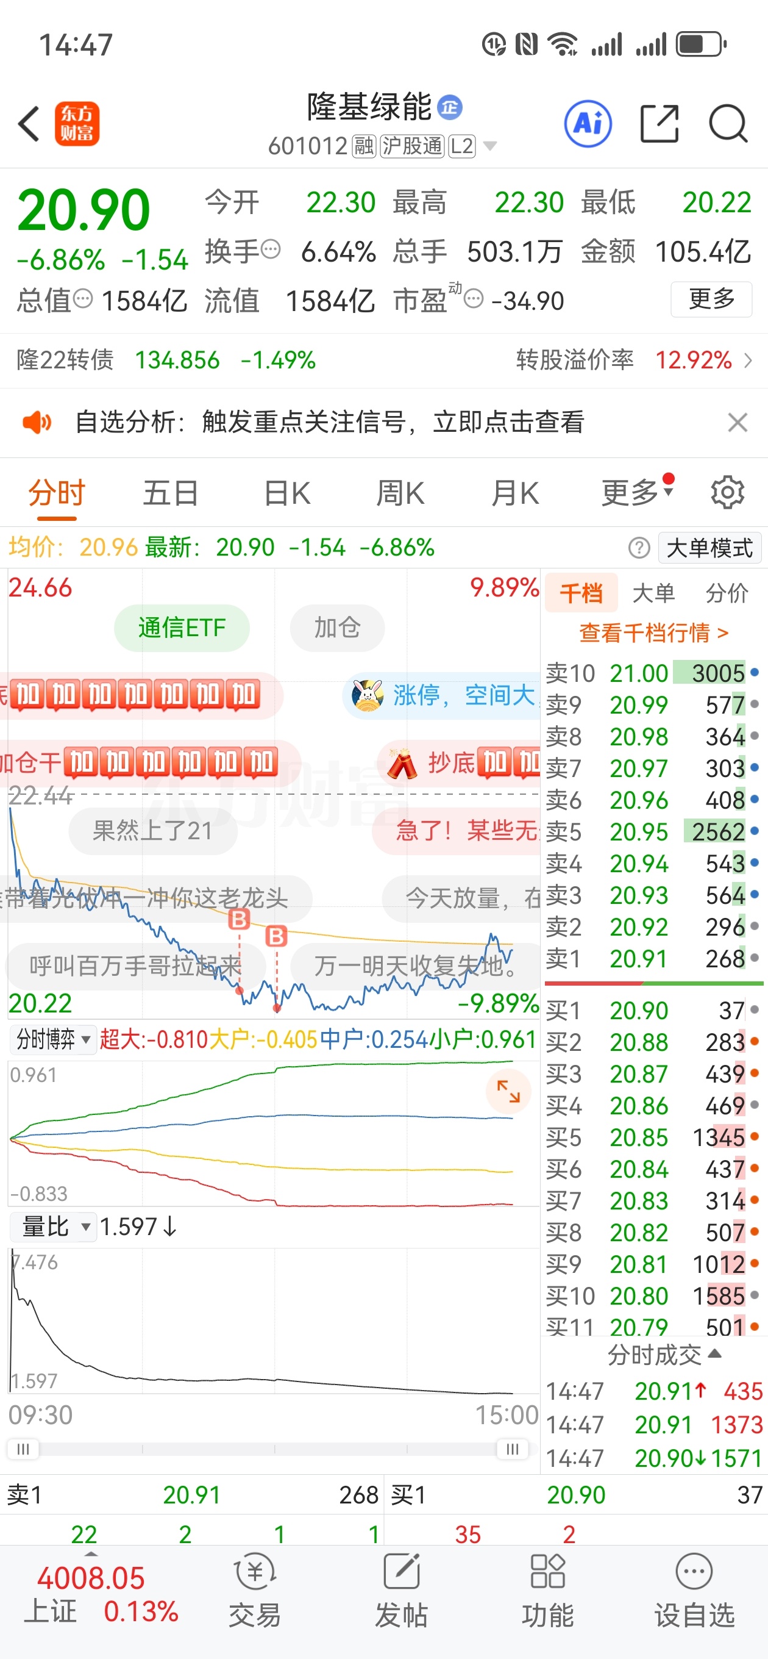Switch to the 五日 tab
Viewport: 768px width, 1659px height.
click(x=171, y=494)
